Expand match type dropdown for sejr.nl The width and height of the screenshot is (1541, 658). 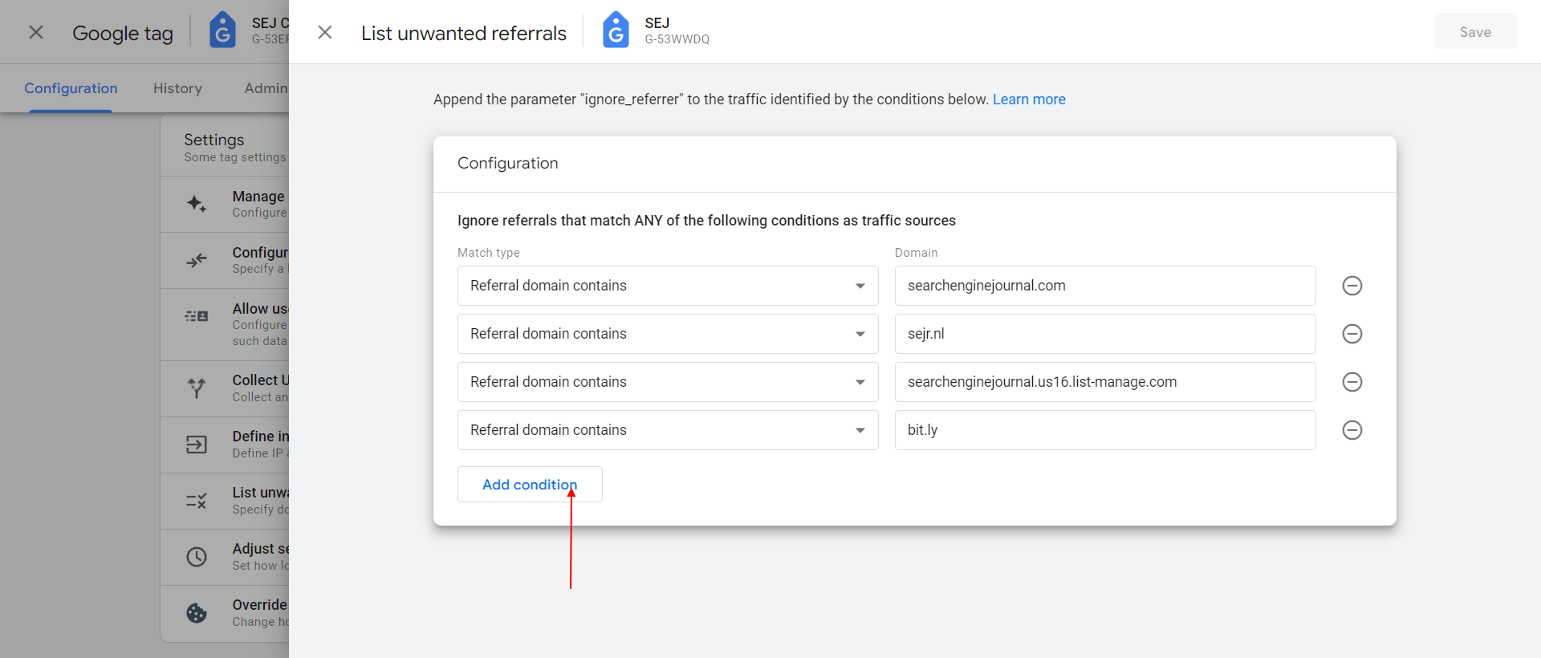[668, 334]
